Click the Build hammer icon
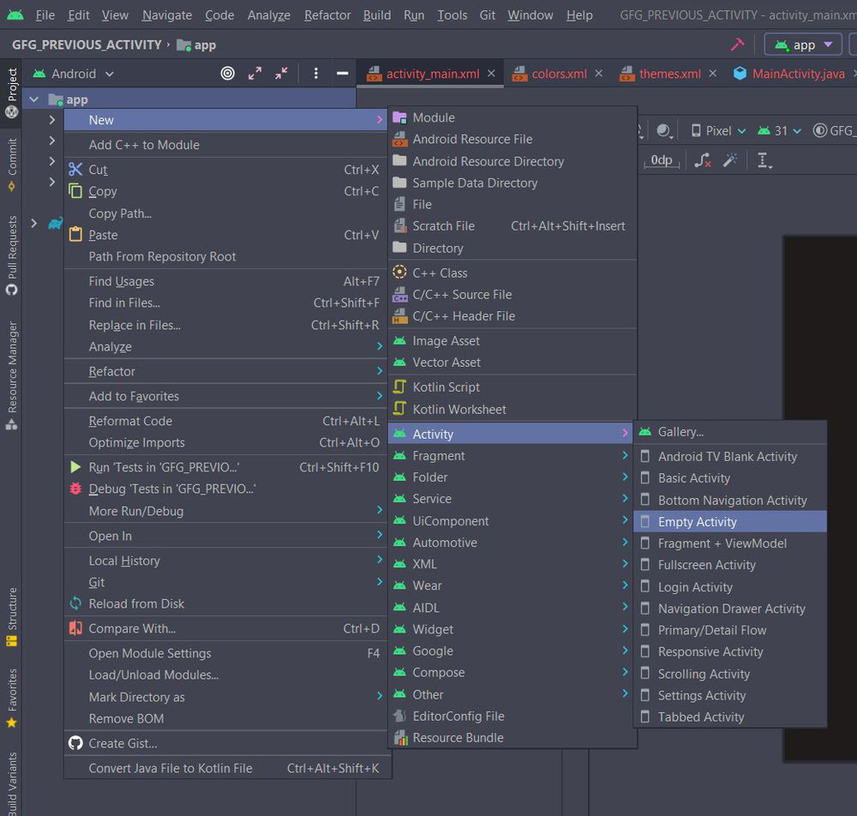Screen dimensions: 857x816 click(737, 45)
